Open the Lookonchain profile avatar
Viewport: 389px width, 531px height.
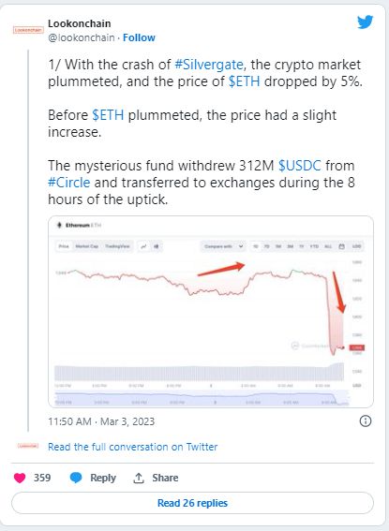coord(28,30)
